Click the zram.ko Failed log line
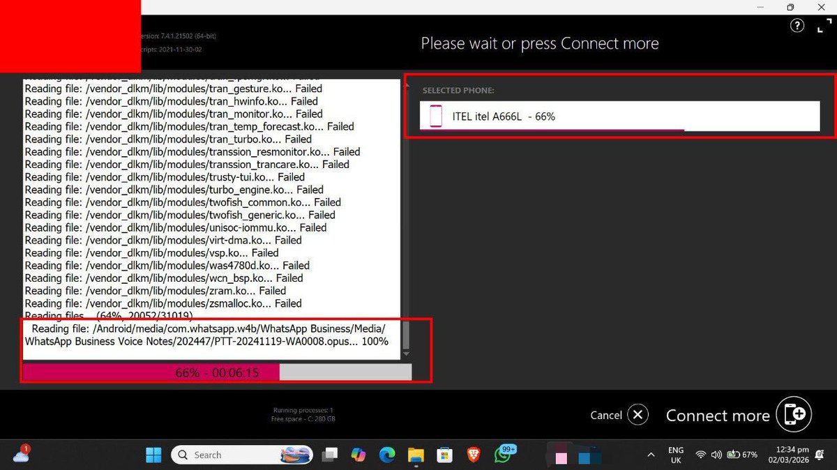Image resolution: width=837 pixels, height=470 pixels. click(156, 290)
